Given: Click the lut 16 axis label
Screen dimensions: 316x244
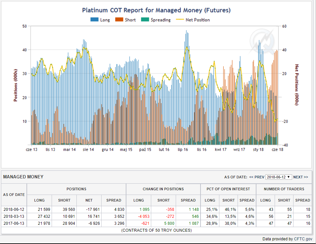Looking at the screenshot, I should [164, 150].
